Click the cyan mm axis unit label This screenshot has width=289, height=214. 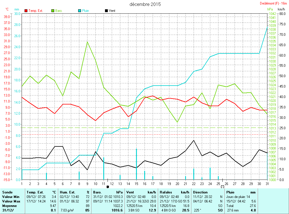point(17,9)
